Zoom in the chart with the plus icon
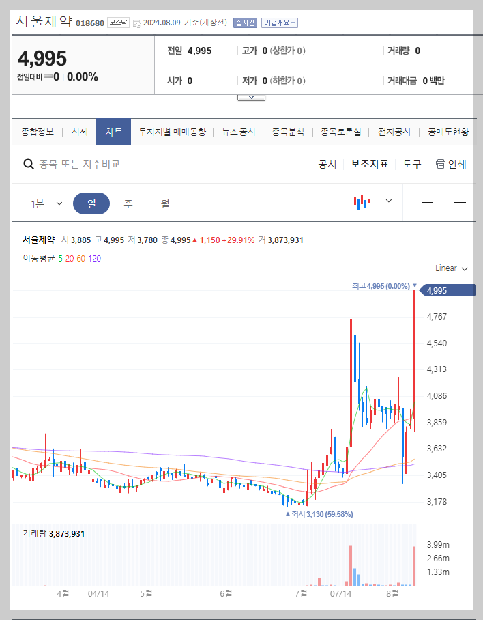483x620 pixels. click(x=460, y=202)
